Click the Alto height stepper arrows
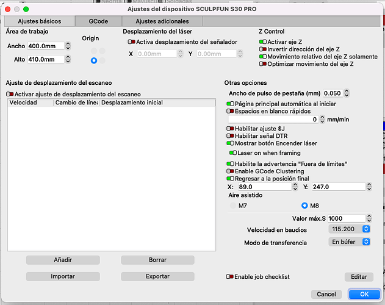Viewport: 385px width, 305px height. (68, 59)
